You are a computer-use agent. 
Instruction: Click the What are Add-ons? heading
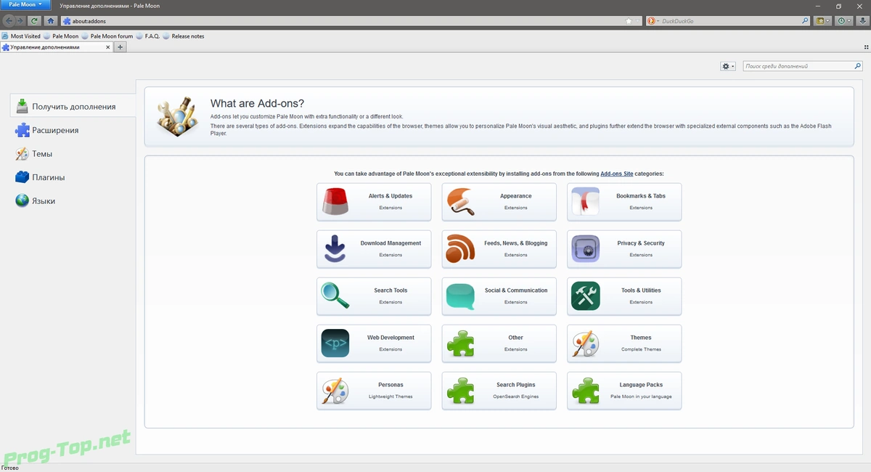[257, 103]
